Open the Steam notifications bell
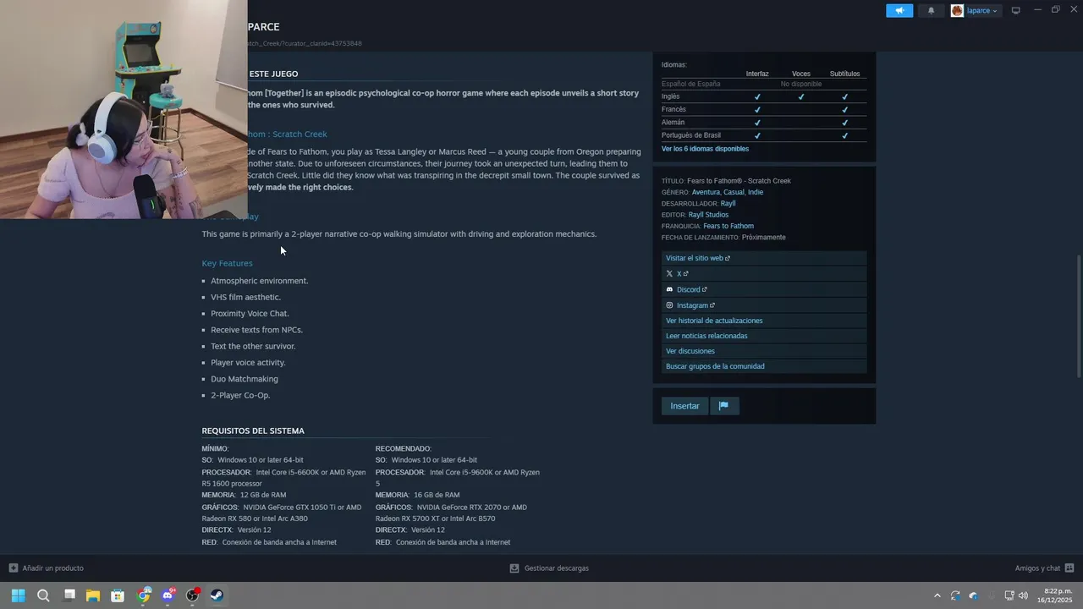The width and height of the screenshot is (1083, 609). tap(932, 10)
